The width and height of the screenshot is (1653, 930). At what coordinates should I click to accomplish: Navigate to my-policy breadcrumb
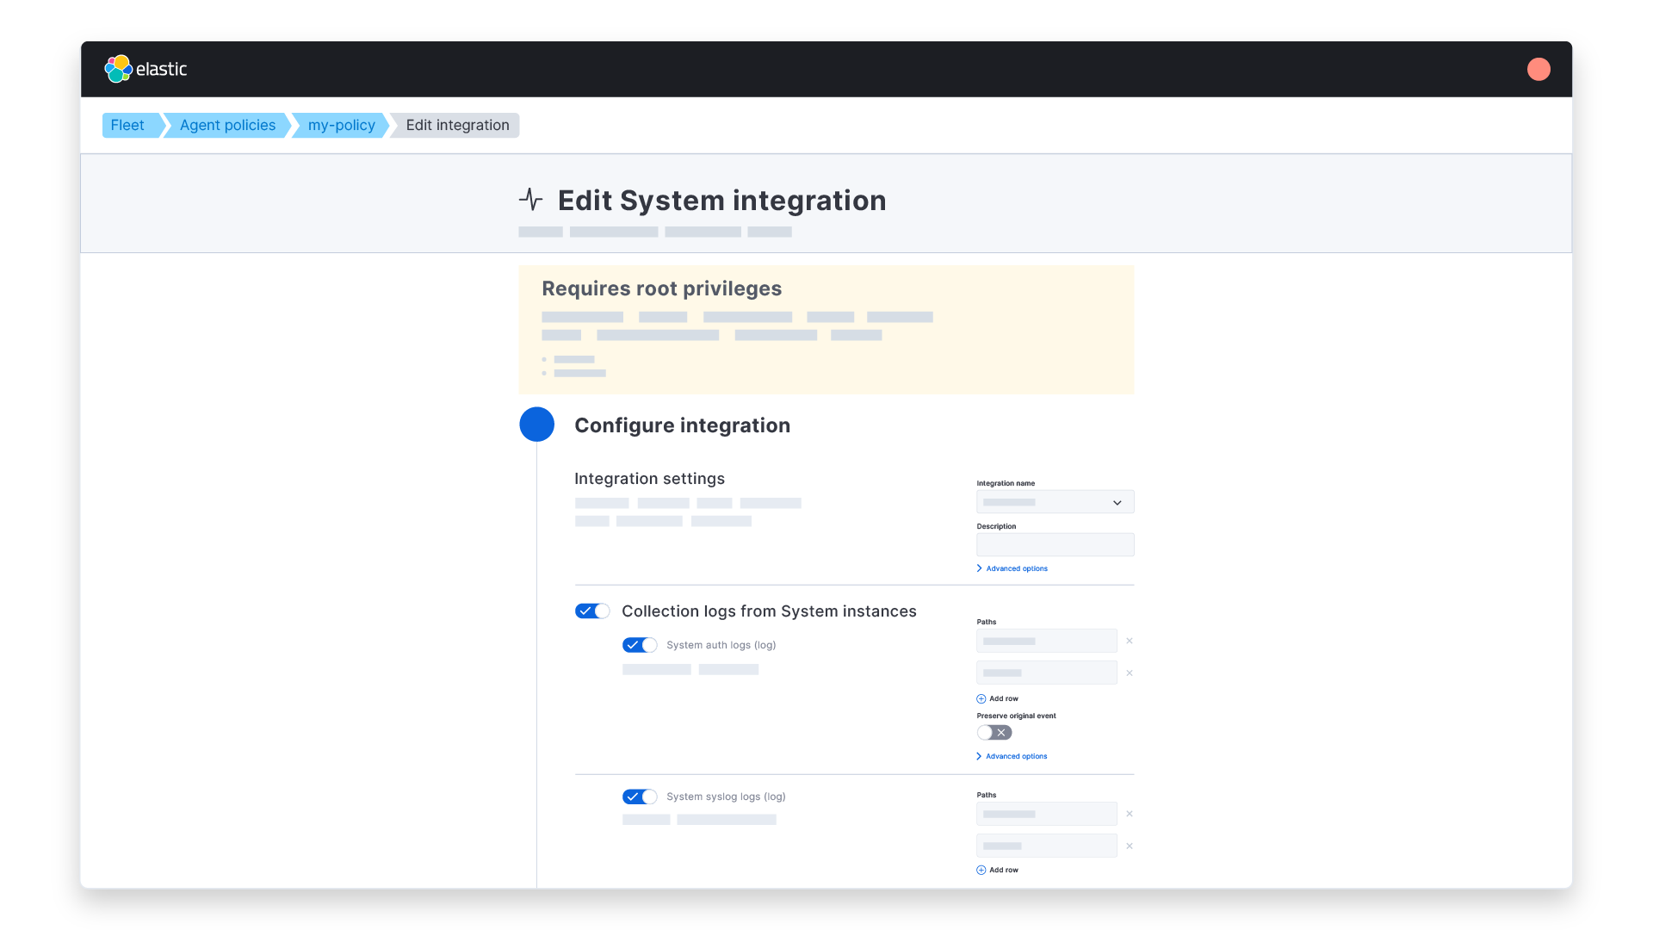tap(341, 125)
